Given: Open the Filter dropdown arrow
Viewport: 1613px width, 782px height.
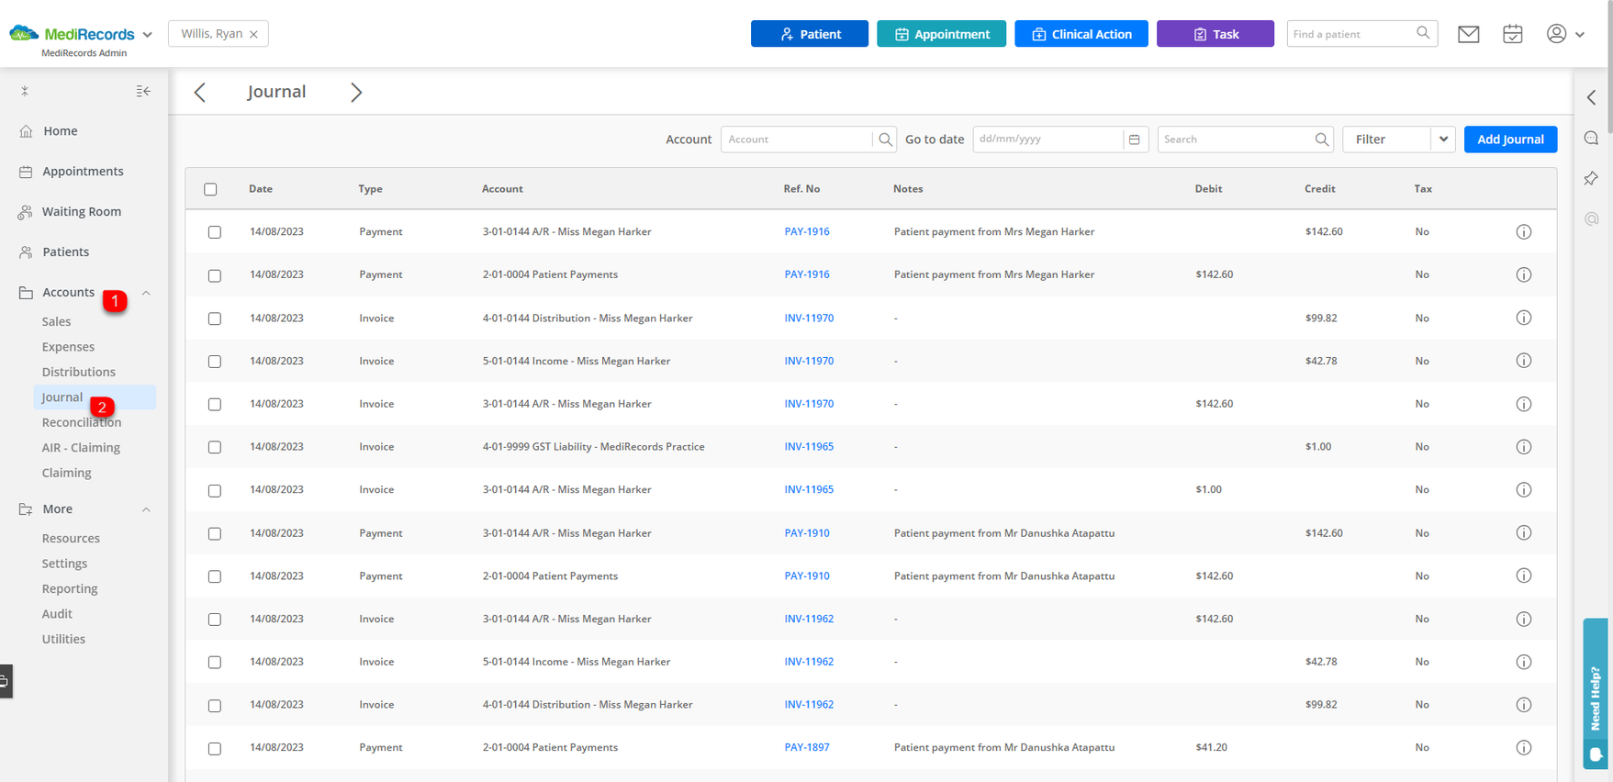Looking at the screenshot, I should (1443, 140).
